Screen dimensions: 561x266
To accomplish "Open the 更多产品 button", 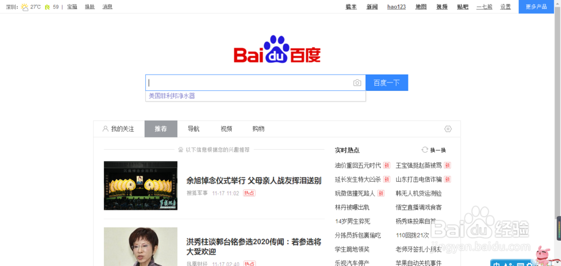I will [x=536, y=7].
